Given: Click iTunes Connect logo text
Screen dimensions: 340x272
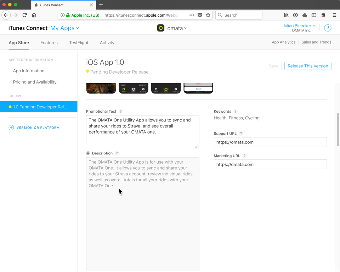Looking at the screenshot, I should [x=28, y=28].
